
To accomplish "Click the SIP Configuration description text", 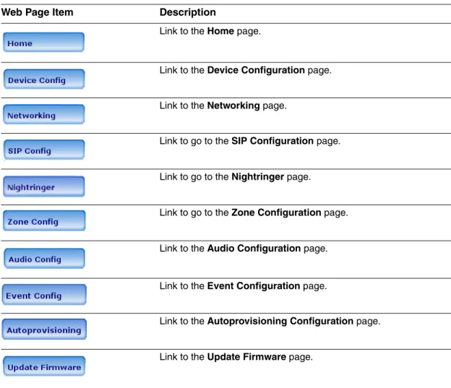I will pyautogui.click(x=249, y=141).
